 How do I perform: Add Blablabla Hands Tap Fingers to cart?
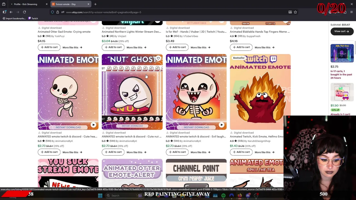[x=241, y=47]
